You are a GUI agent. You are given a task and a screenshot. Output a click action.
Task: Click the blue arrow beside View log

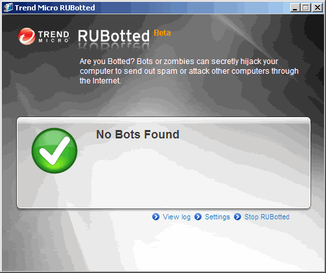[x=156, y=217]
